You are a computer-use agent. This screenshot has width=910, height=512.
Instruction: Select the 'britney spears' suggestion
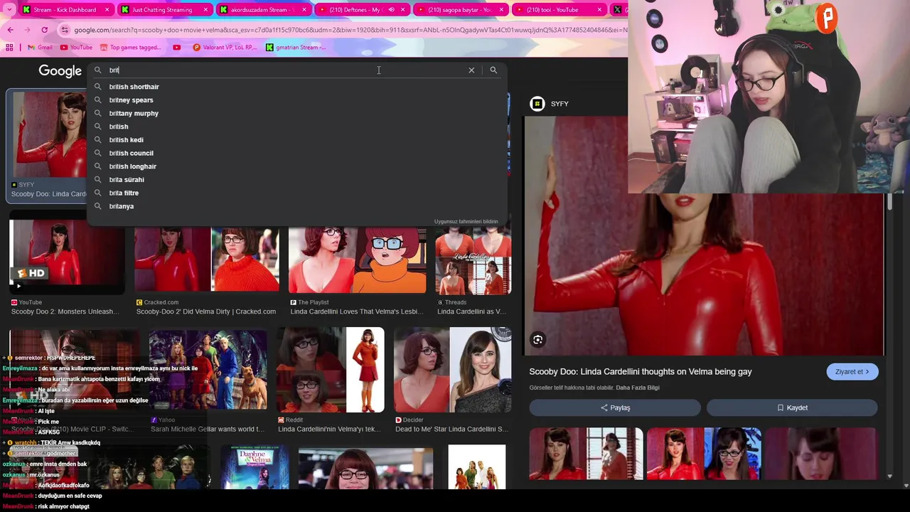point(297,100)
